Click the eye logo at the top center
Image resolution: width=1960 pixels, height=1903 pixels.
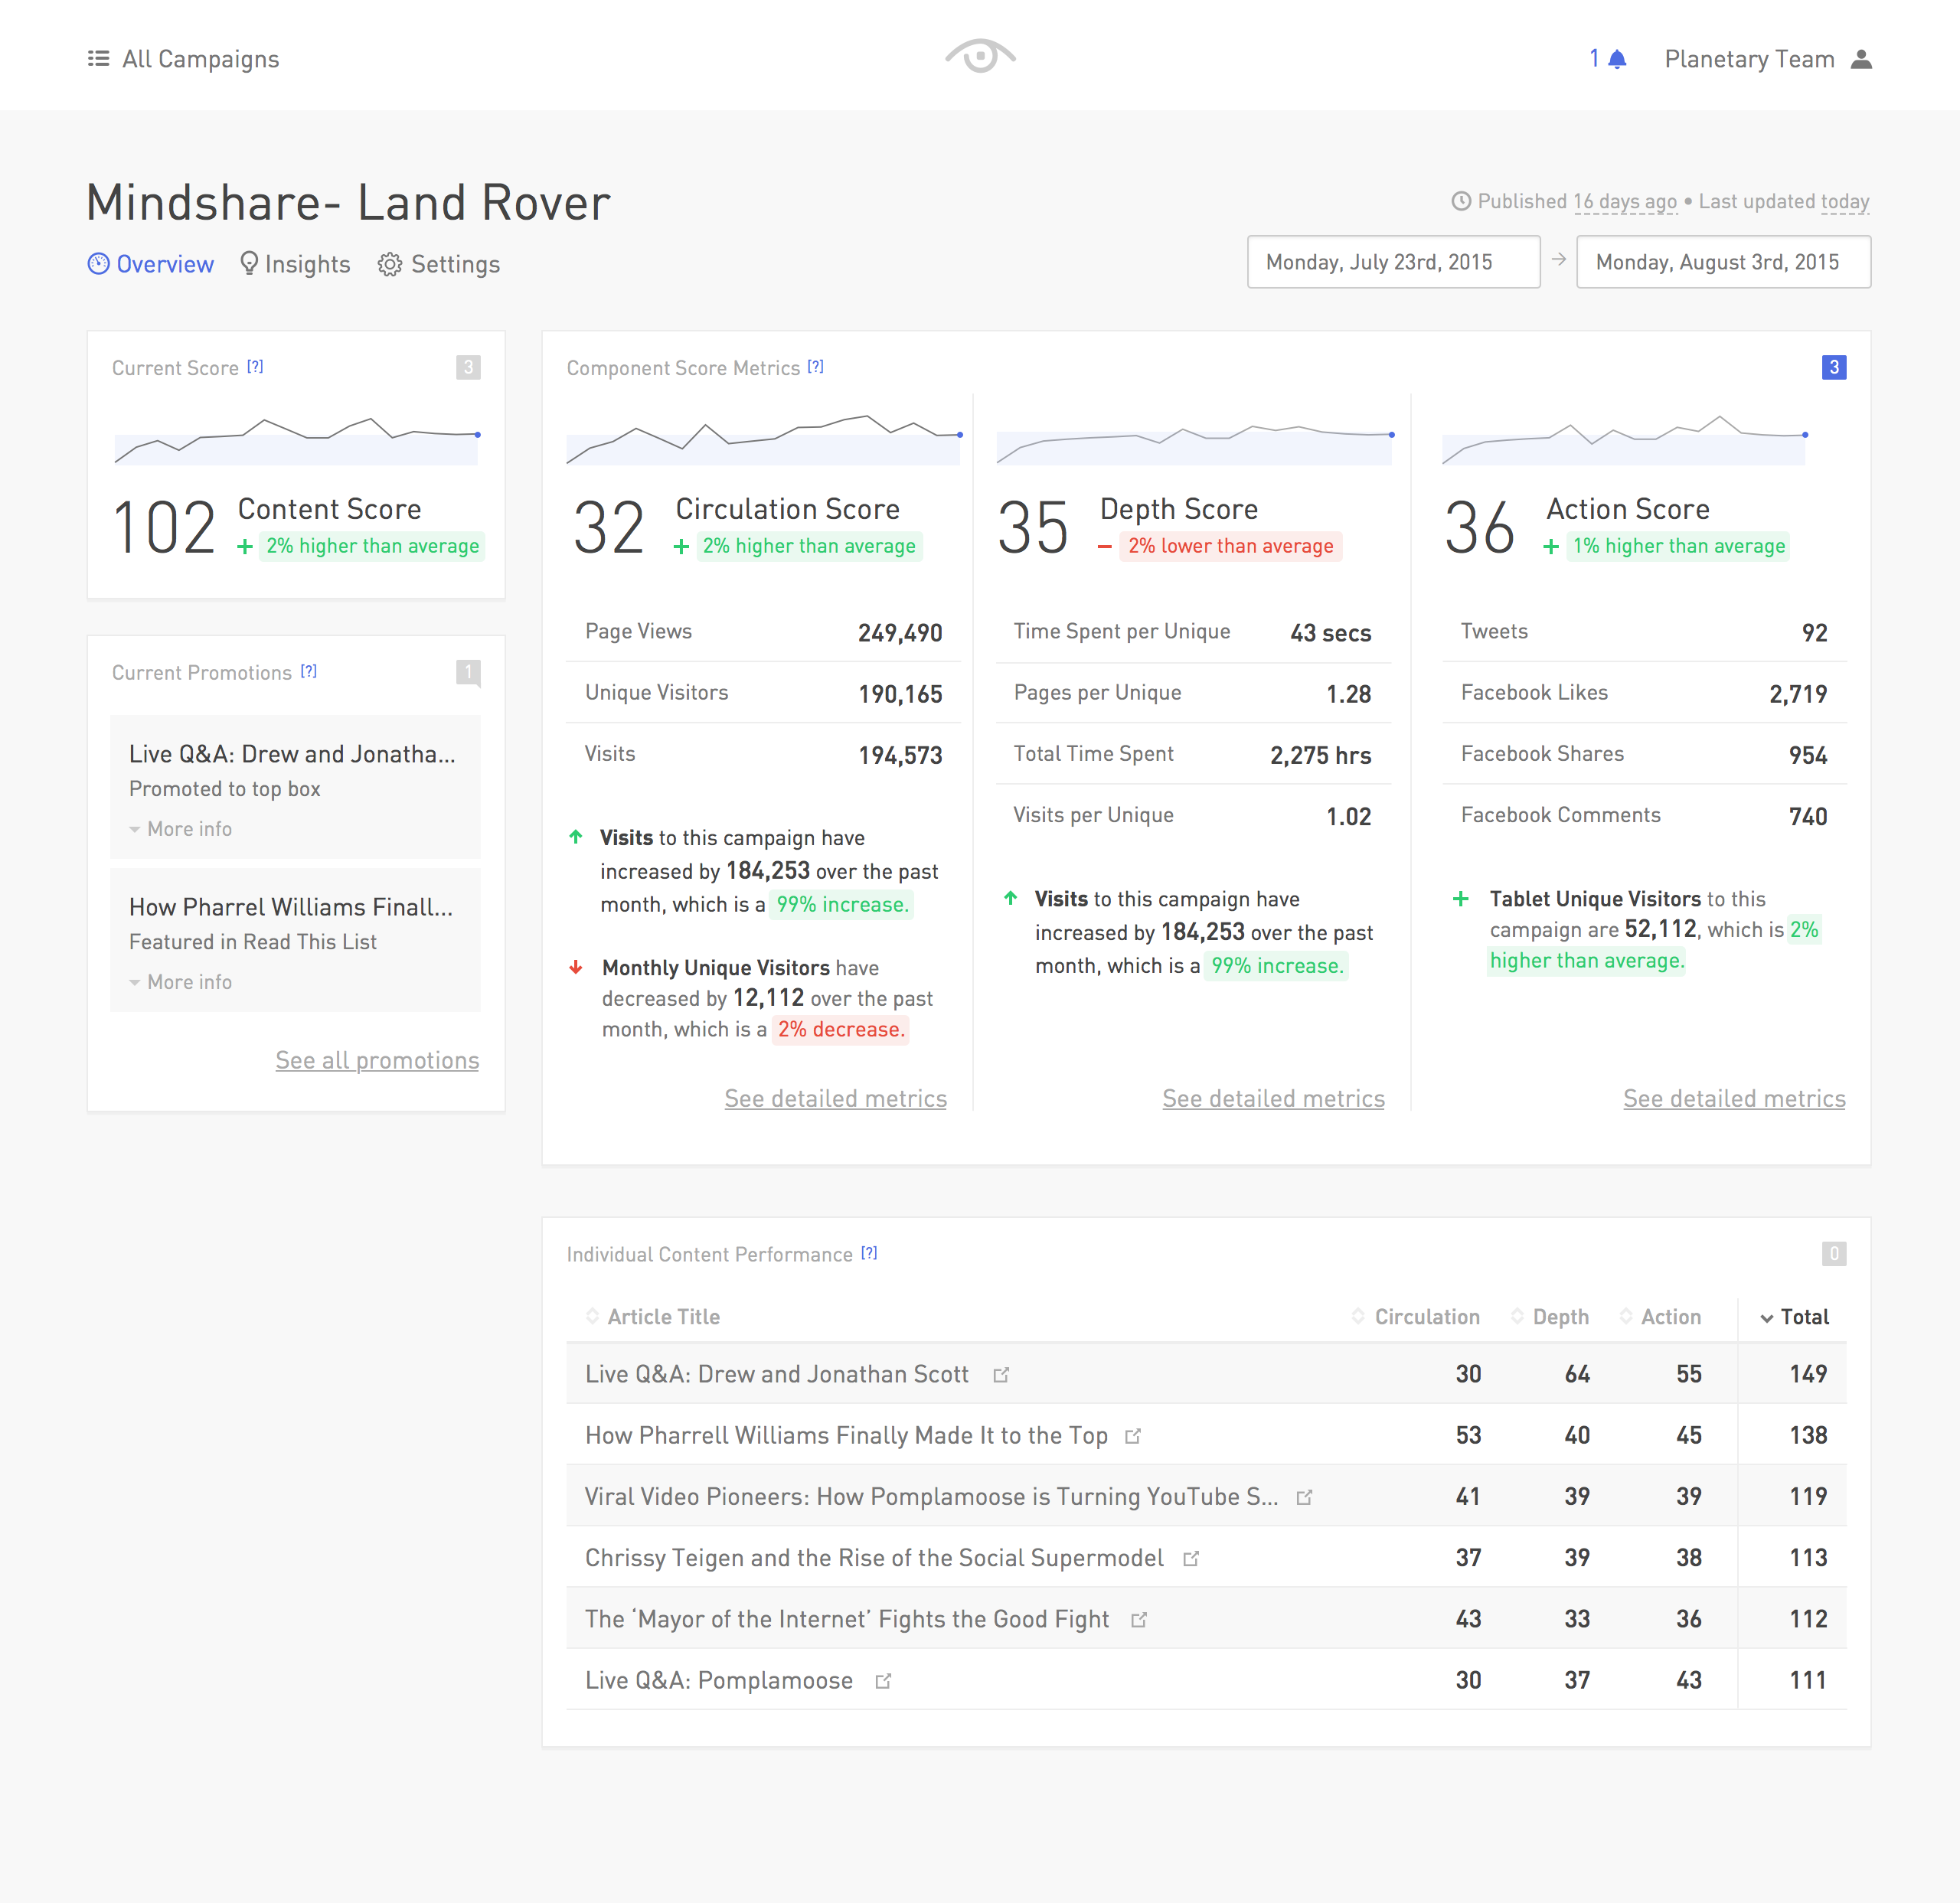click(980, 56)
